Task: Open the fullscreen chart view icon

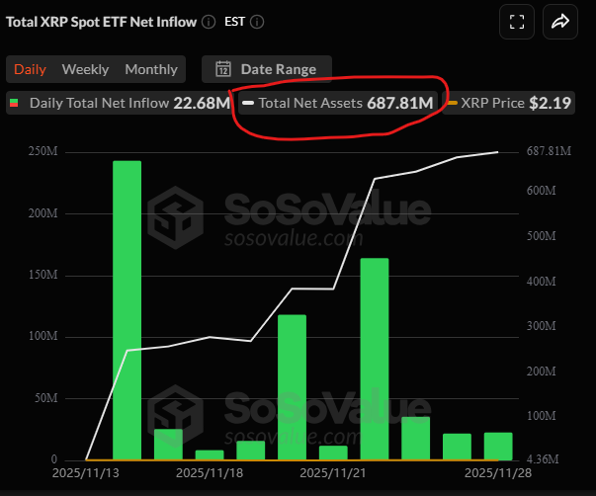Action: [x=517, y=22]
